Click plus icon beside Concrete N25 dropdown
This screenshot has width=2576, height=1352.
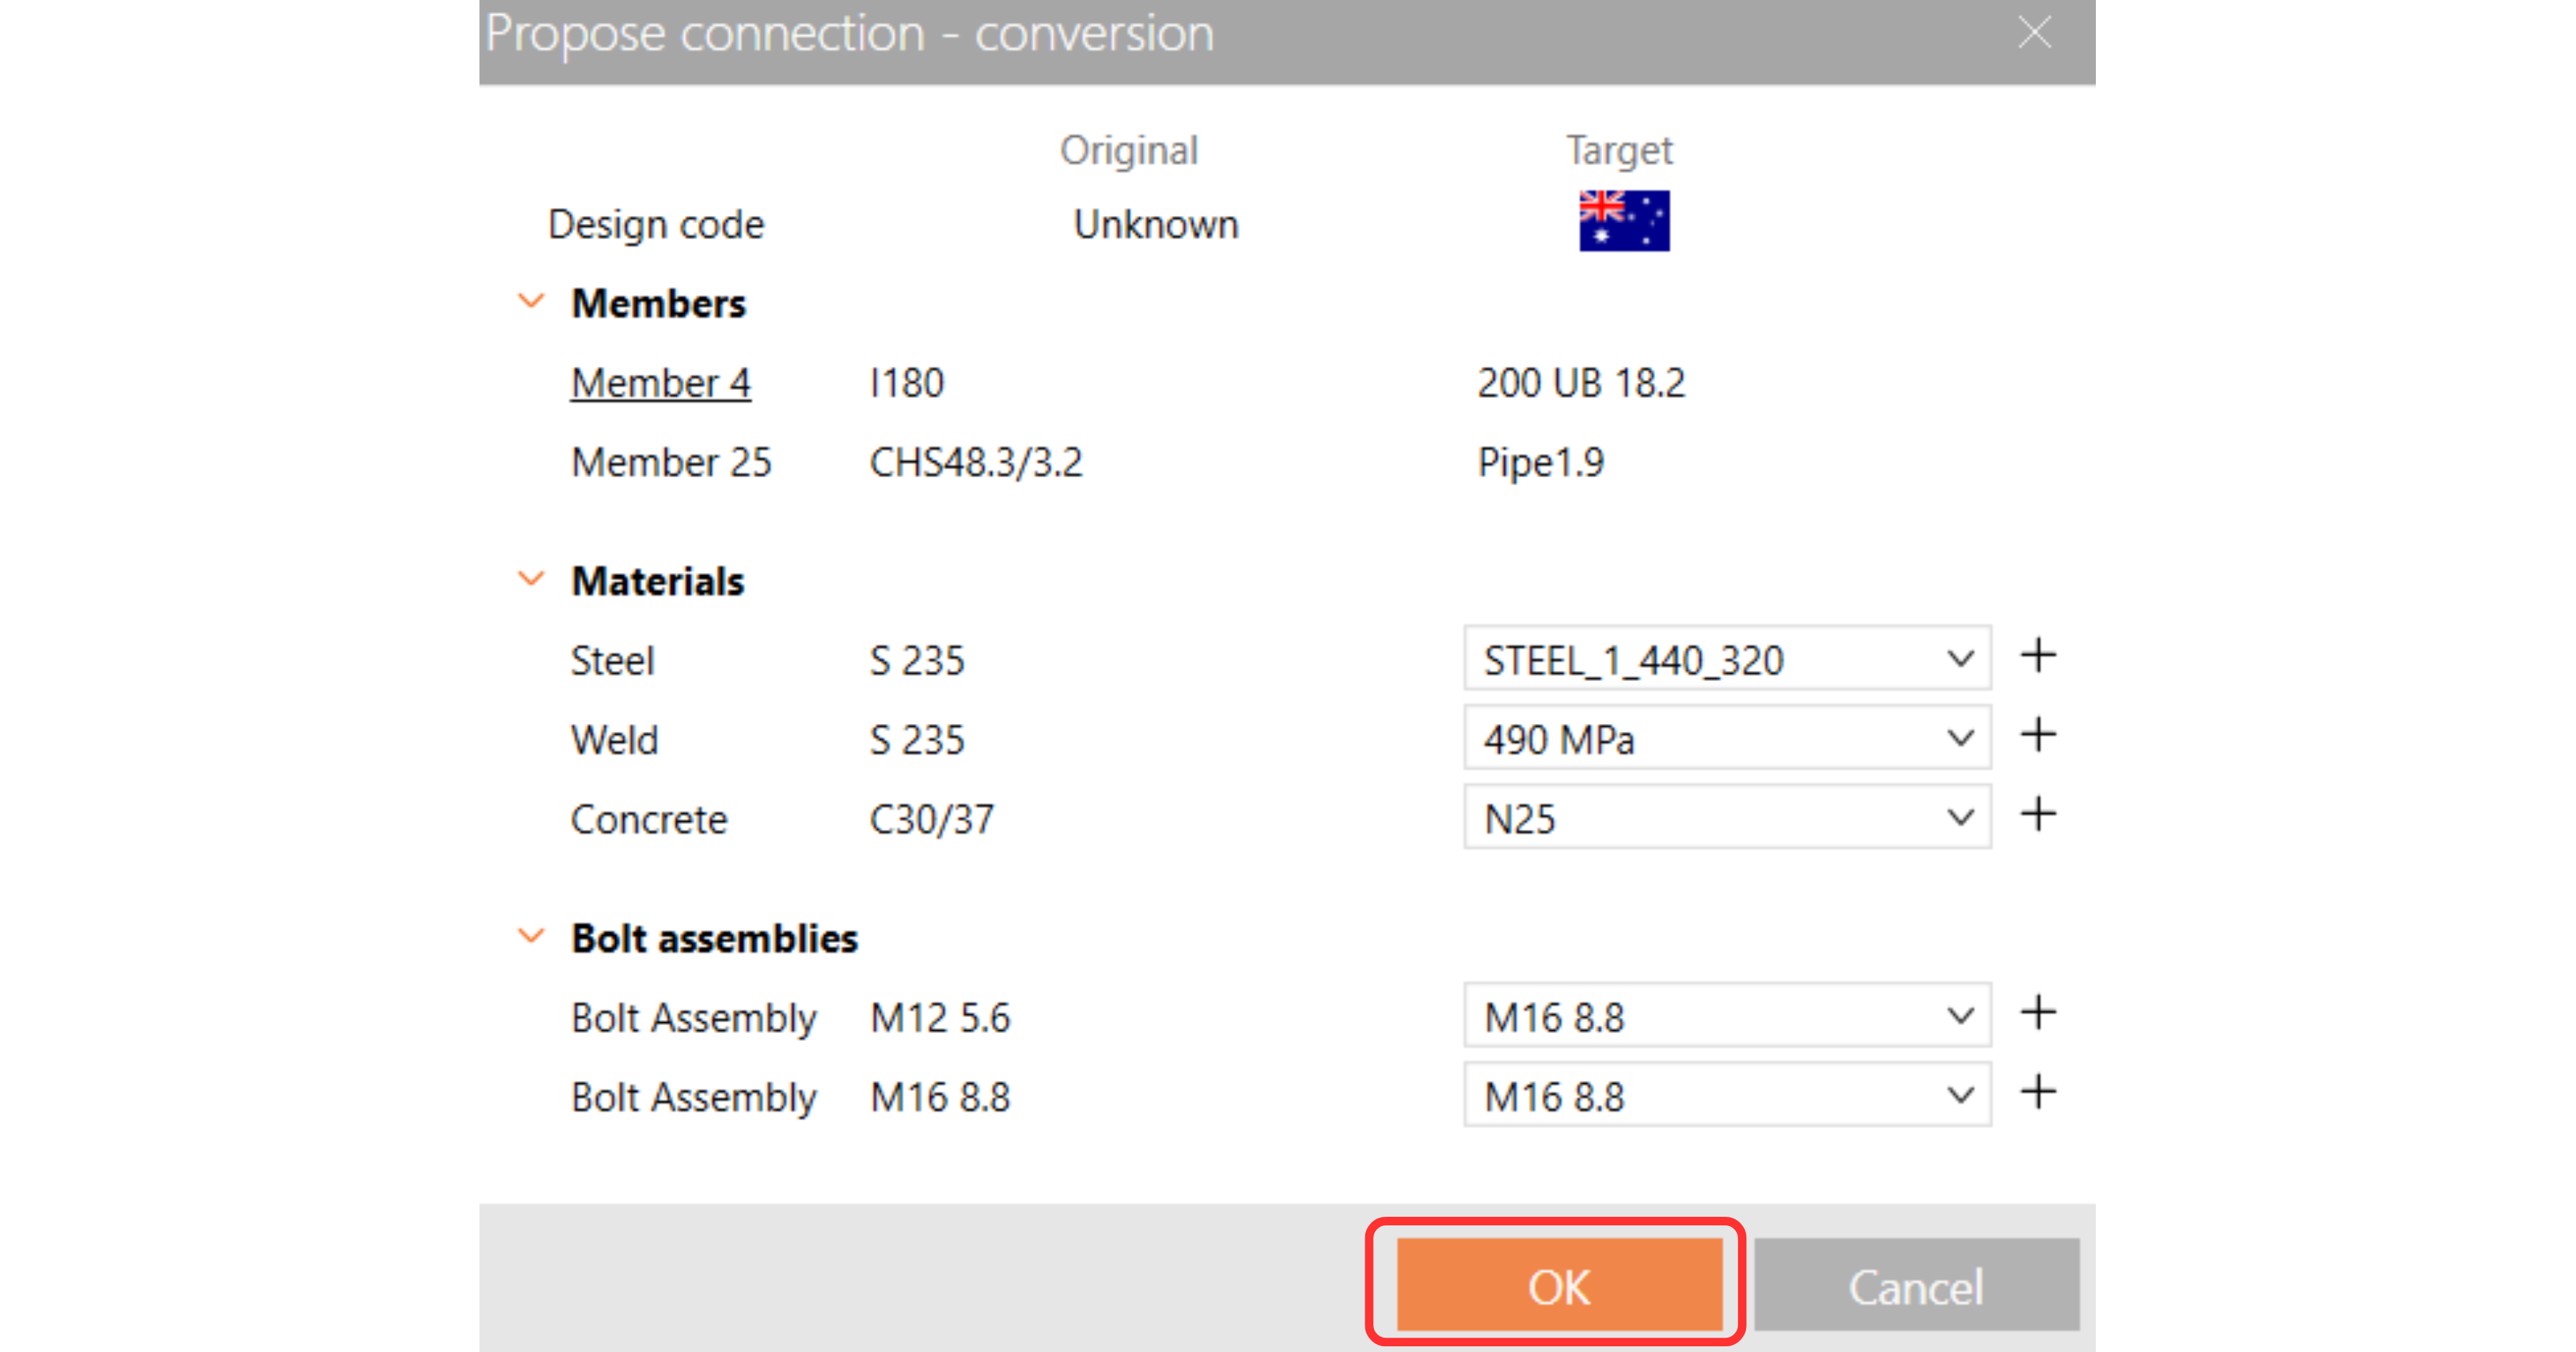pos(2037,815)
